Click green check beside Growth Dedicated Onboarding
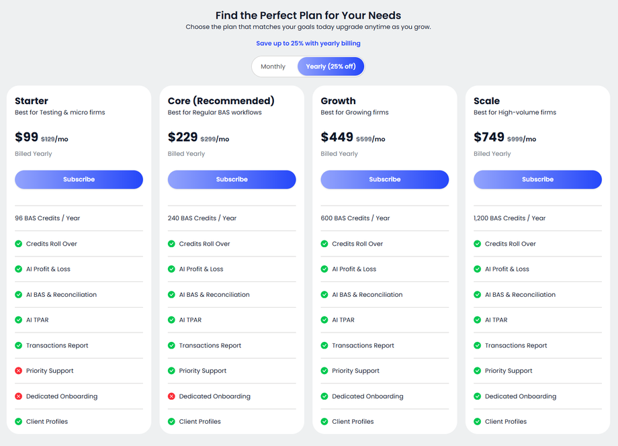The width and height of the screenshot is (618, 446). [x=324, y=396]
